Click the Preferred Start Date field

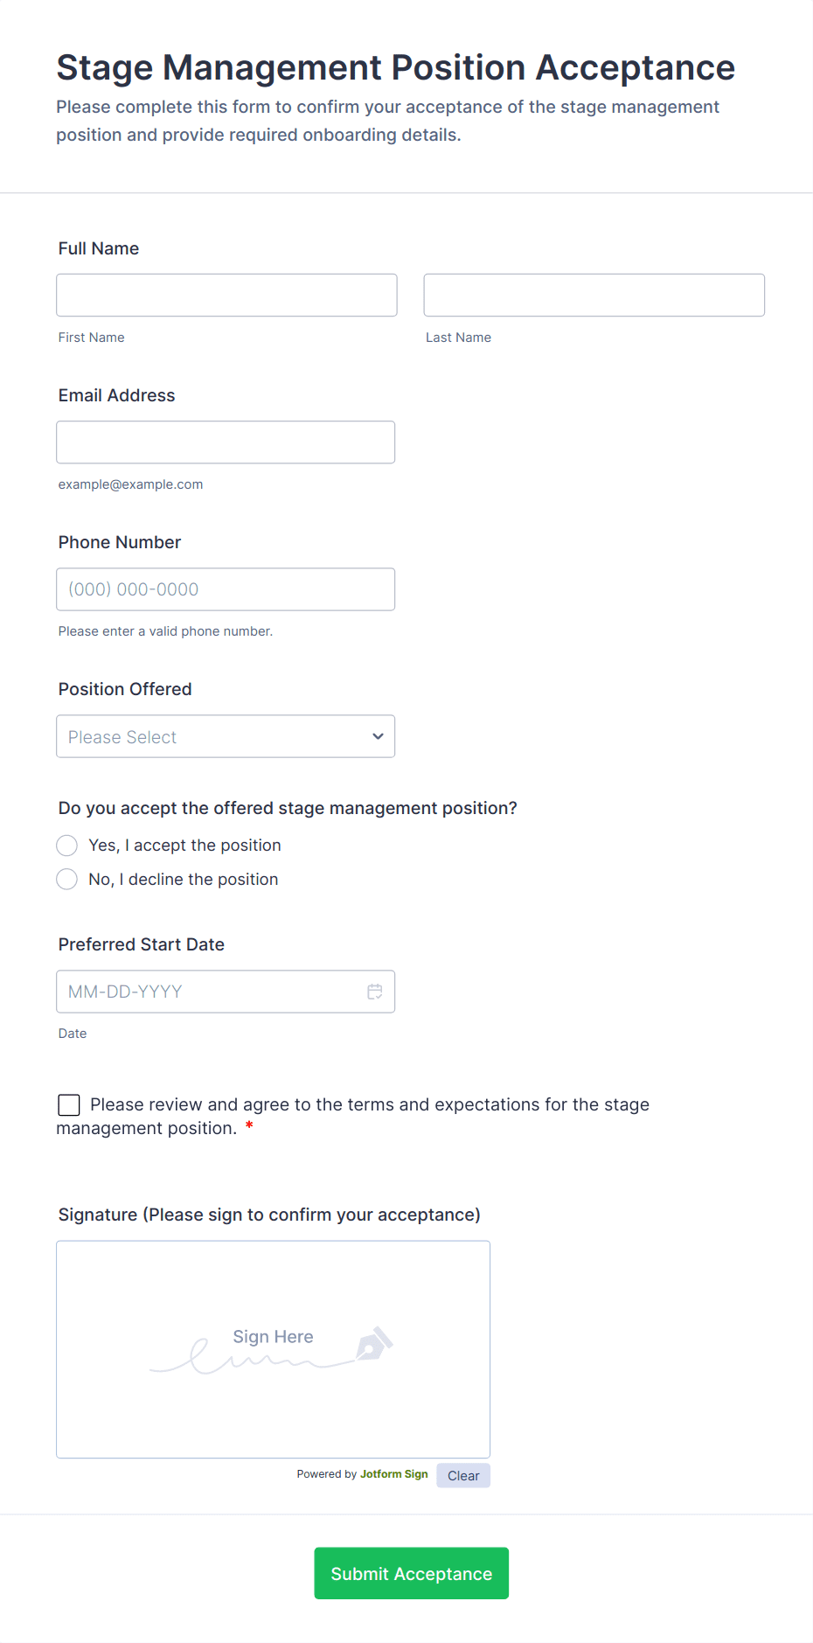click(210, 992)
